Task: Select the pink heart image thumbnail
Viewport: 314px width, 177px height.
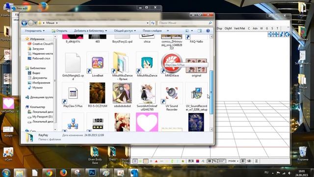Action: 147,122
